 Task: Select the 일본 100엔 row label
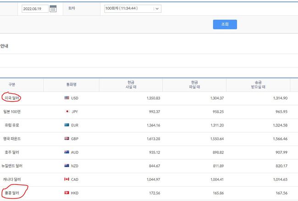tap(12, 111)
